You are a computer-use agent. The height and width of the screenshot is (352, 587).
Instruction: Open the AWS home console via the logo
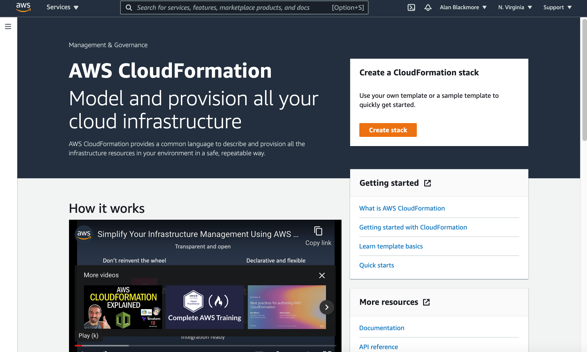pos(23,7)
